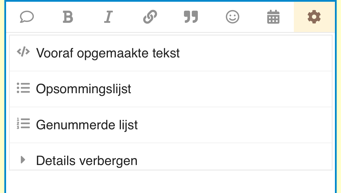Collapse the gear options menu
This screenshot has height=193, width=341.
click(314, 17)
